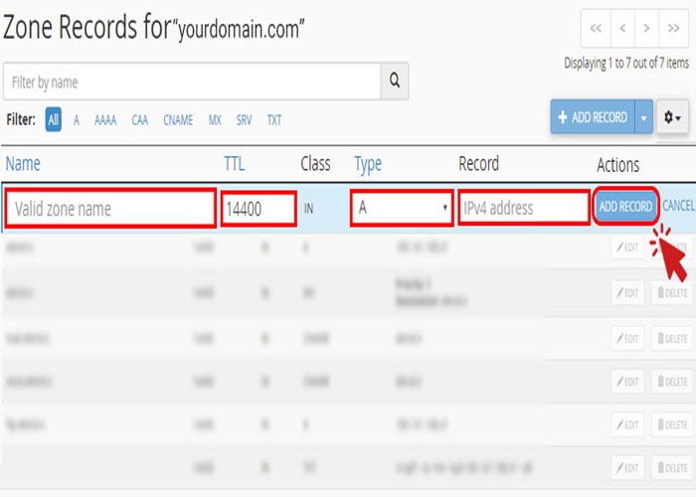Click the blue + Add Record button

(x=593, y=117)
